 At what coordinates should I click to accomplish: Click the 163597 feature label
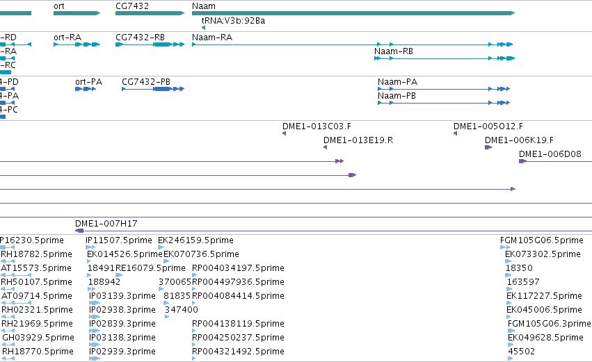[523, 282]
